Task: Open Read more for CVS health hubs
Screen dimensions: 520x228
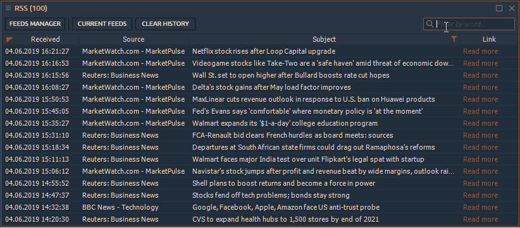Action: pyautogui.click(x=481, y=219)
